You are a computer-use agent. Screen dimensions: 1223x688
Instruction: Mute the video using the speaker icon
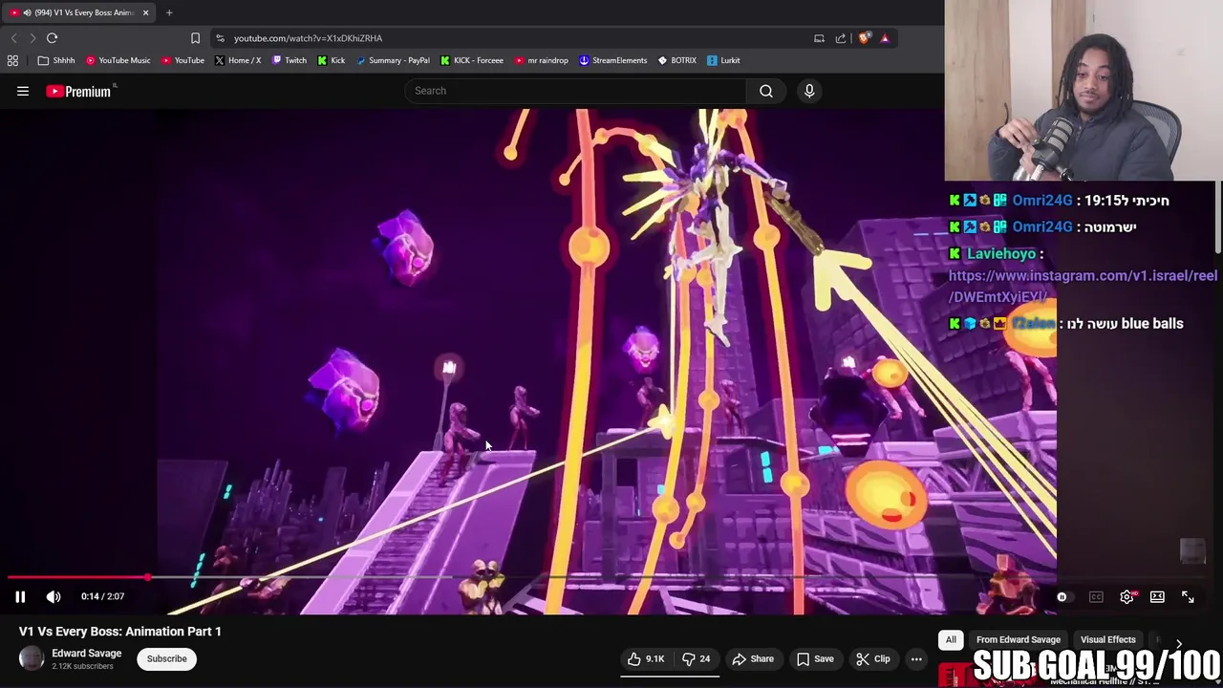pos(54,596)
